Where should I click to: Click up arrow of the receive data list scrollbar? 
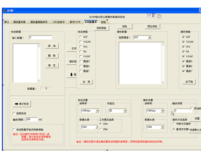(x=162, y=44)
